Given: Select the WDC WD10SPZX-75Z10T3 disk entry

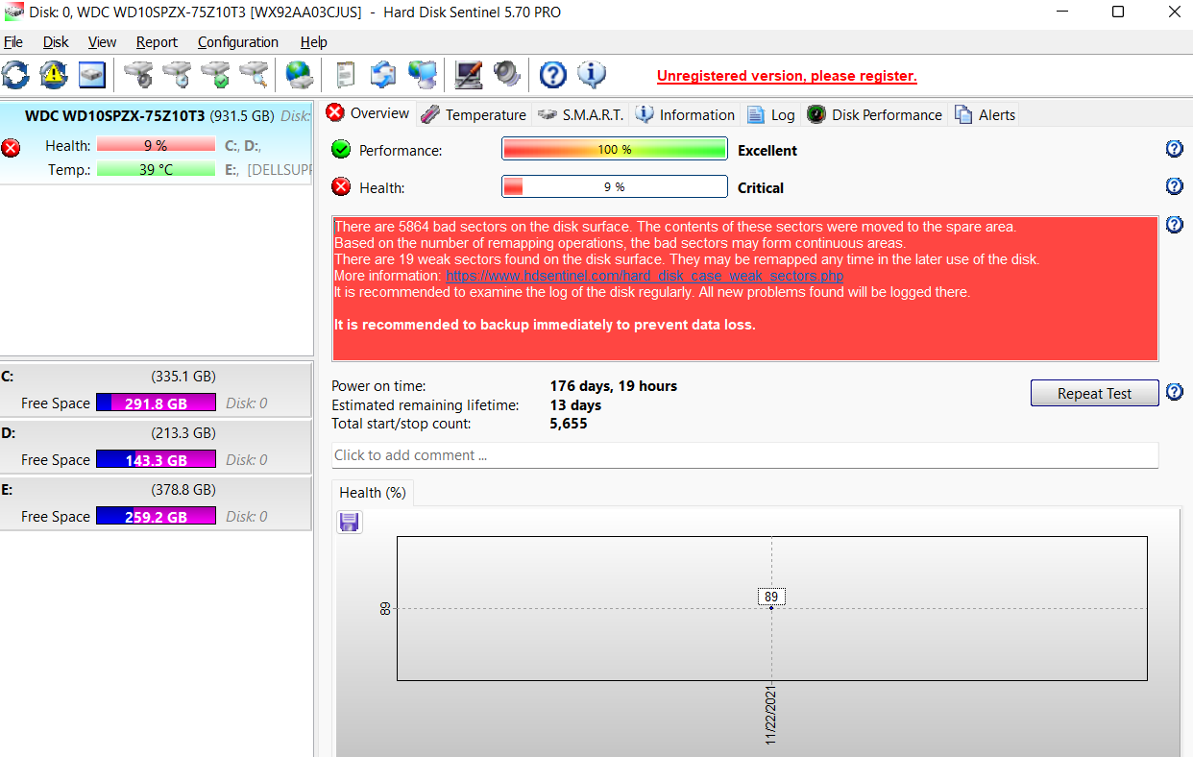Looking at the screenshot, I should 156,142.
